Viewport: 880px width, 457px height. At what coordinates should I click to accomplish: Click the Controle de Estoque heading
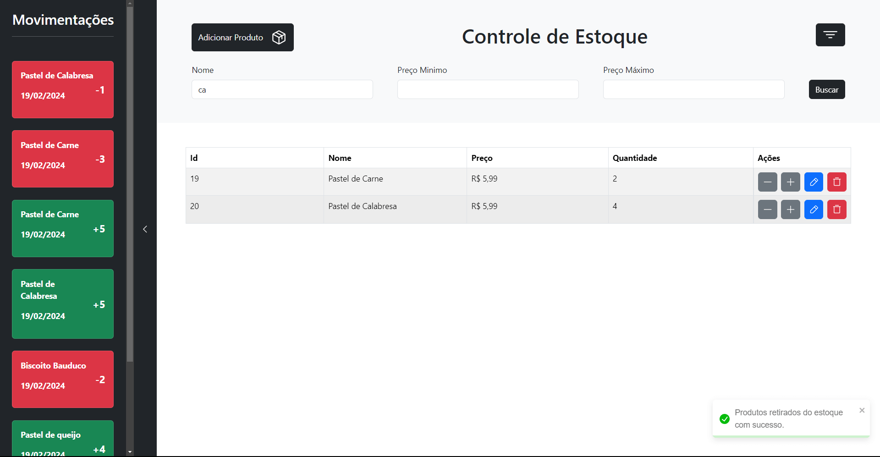click(555, 37)
